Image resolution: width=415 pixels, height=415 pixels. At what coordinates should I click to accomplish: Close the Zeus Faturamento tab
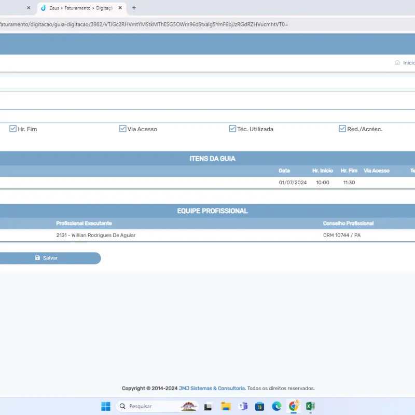pyautogui.click(x=120, y=8)
